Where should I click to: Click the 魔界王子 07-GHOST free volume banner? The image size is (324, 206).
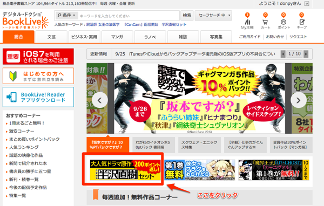pos(274,170)
